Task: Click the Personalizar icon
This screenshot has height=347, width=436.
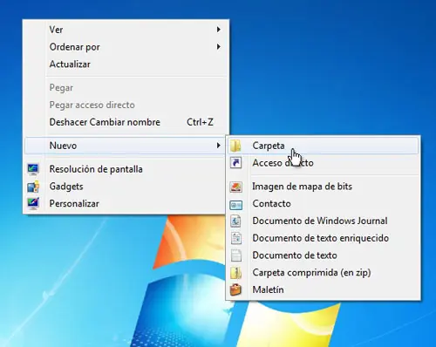Action: coord(33,204)
